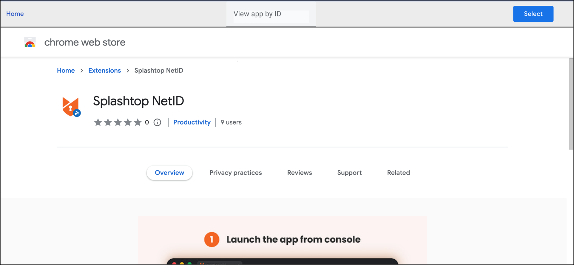
Task: Open Extensions breadcrumb link
Action: point(104,71)
